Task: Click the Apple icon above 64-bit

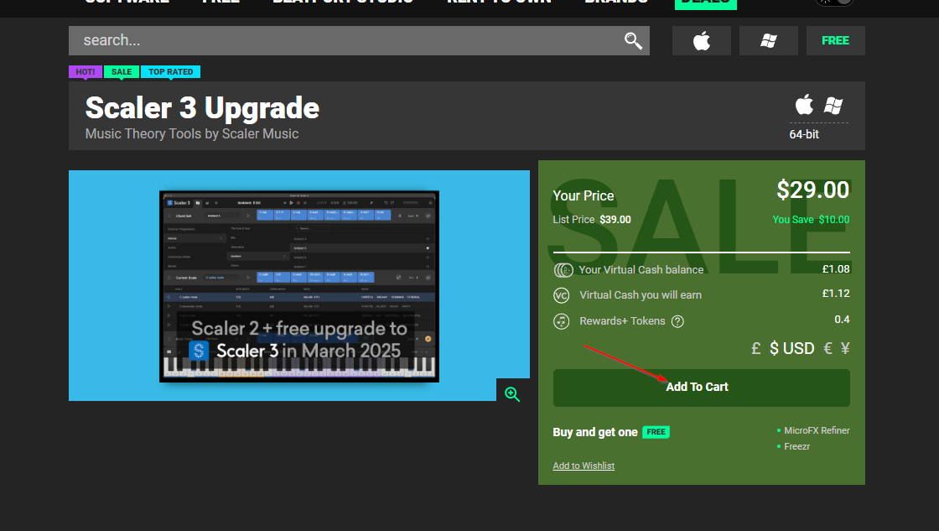Action: click(x=804, y=105)
